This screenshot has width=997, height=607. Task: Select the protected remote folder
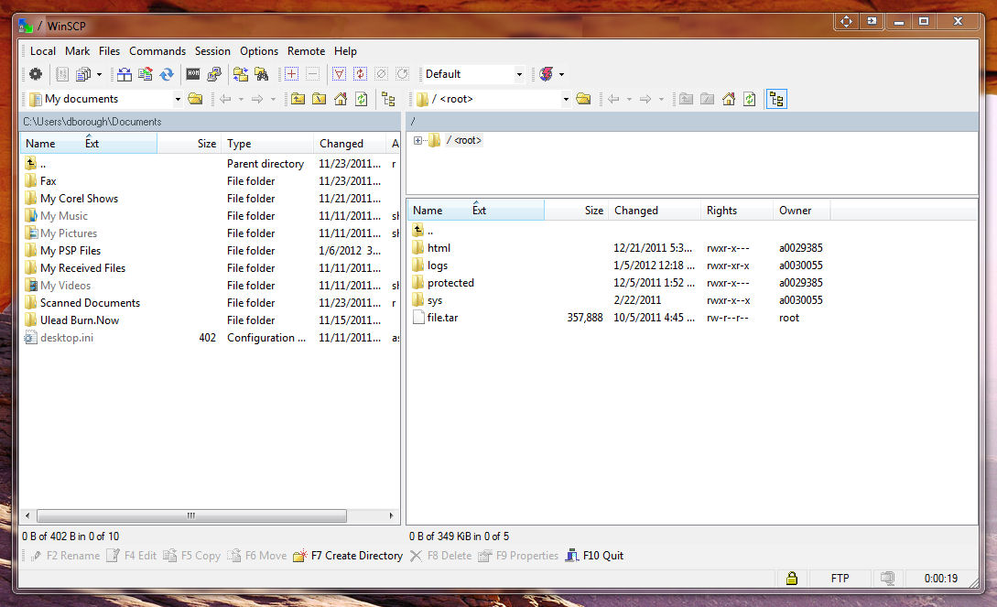point(450,283)
